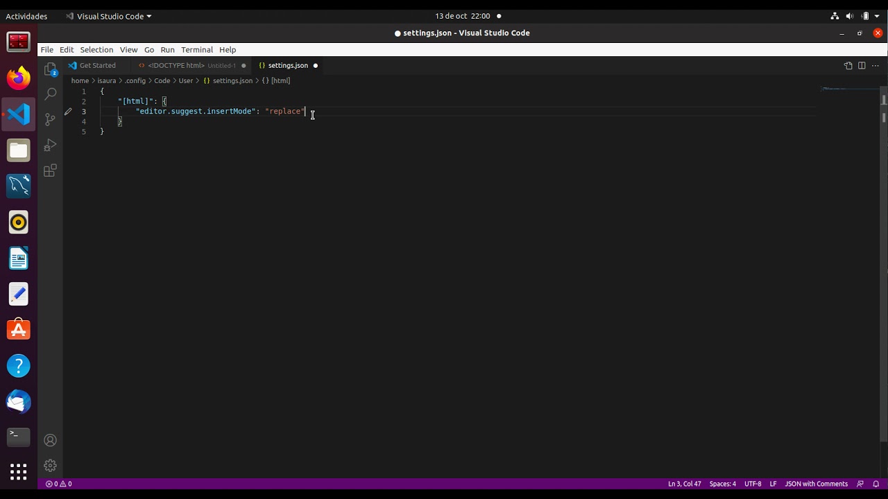Image resolution: width=888 pixels, height=499 pixels.
Task: Open the Manage gear icon
Action: 50,466
